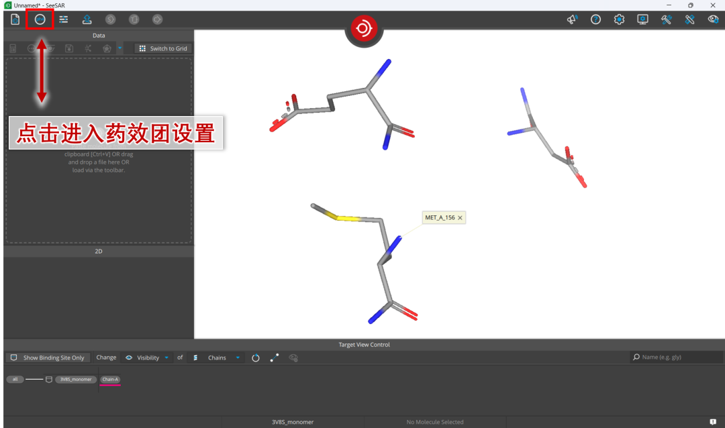
Task: Click the grayed-out brackets mode icon
Action: click(x=134, y=19)
